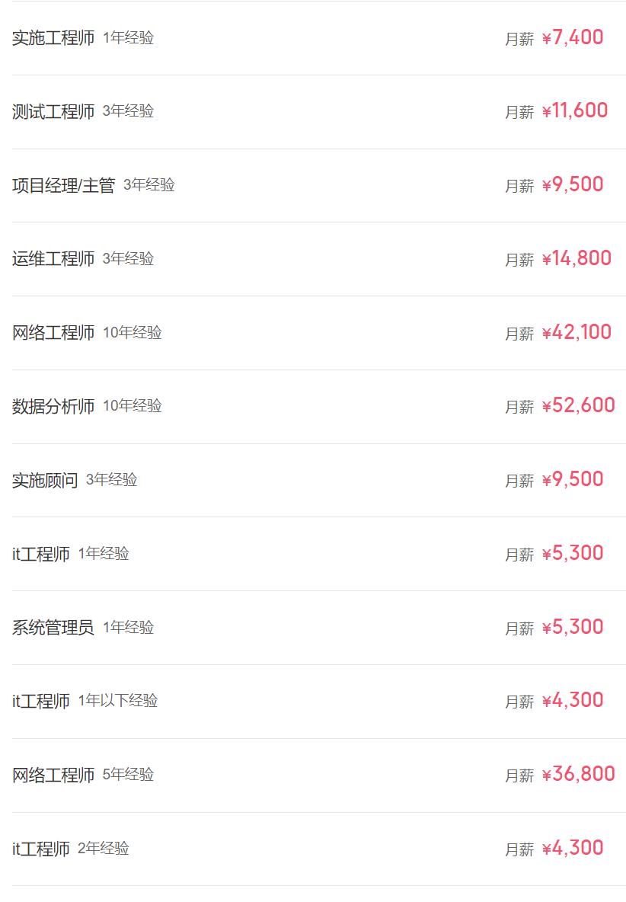This screenshot has width=626, height=902.
Task: Select the ¥14,800 salary value
Action: point(576,259)
